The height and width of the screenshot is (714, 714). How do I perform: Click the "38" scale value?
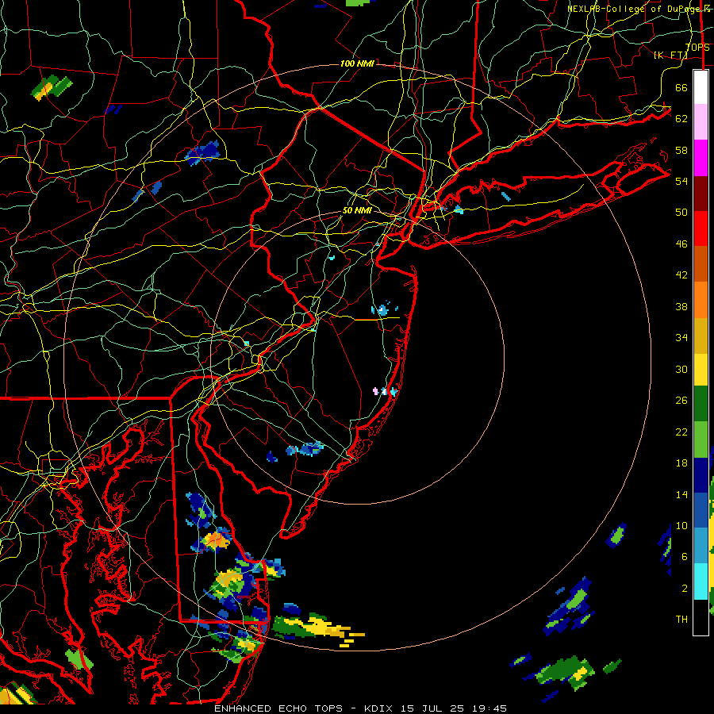pyautogui.click(x=681, y=306)
